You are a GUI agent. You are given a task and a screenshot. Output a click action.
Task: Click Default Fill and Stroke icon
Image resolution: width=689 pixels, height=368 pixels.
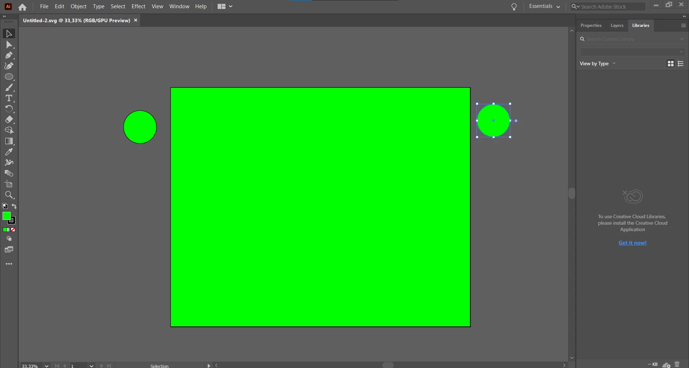point(5,206)
